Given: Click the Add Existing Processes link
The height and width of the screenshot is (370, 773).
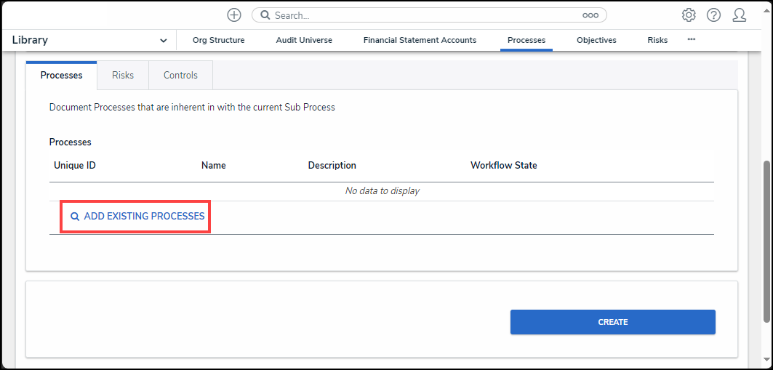Looking at the screenshot, I should pos(144,217).
